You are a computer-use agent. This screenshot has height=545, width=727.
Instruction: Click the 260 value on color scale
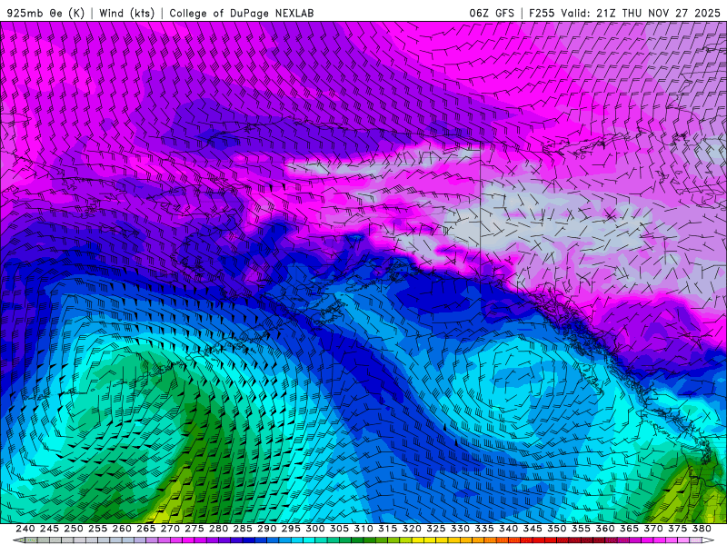[122, 529]
